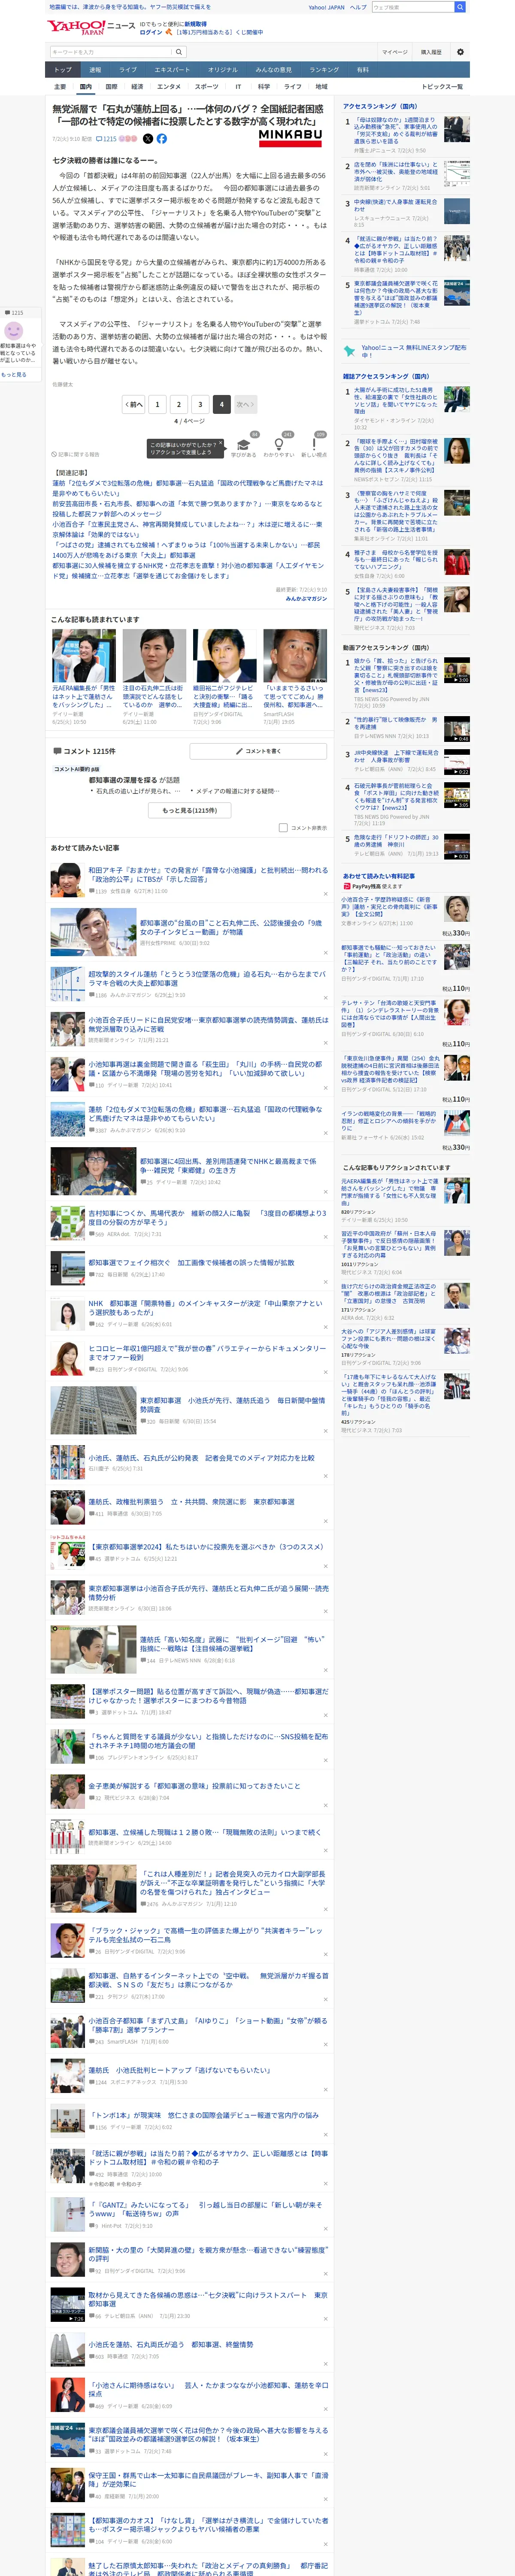The image size is (515, 2576).
Task: Click the Yahoo! JAPAN News logo
Action: (91, 27)
